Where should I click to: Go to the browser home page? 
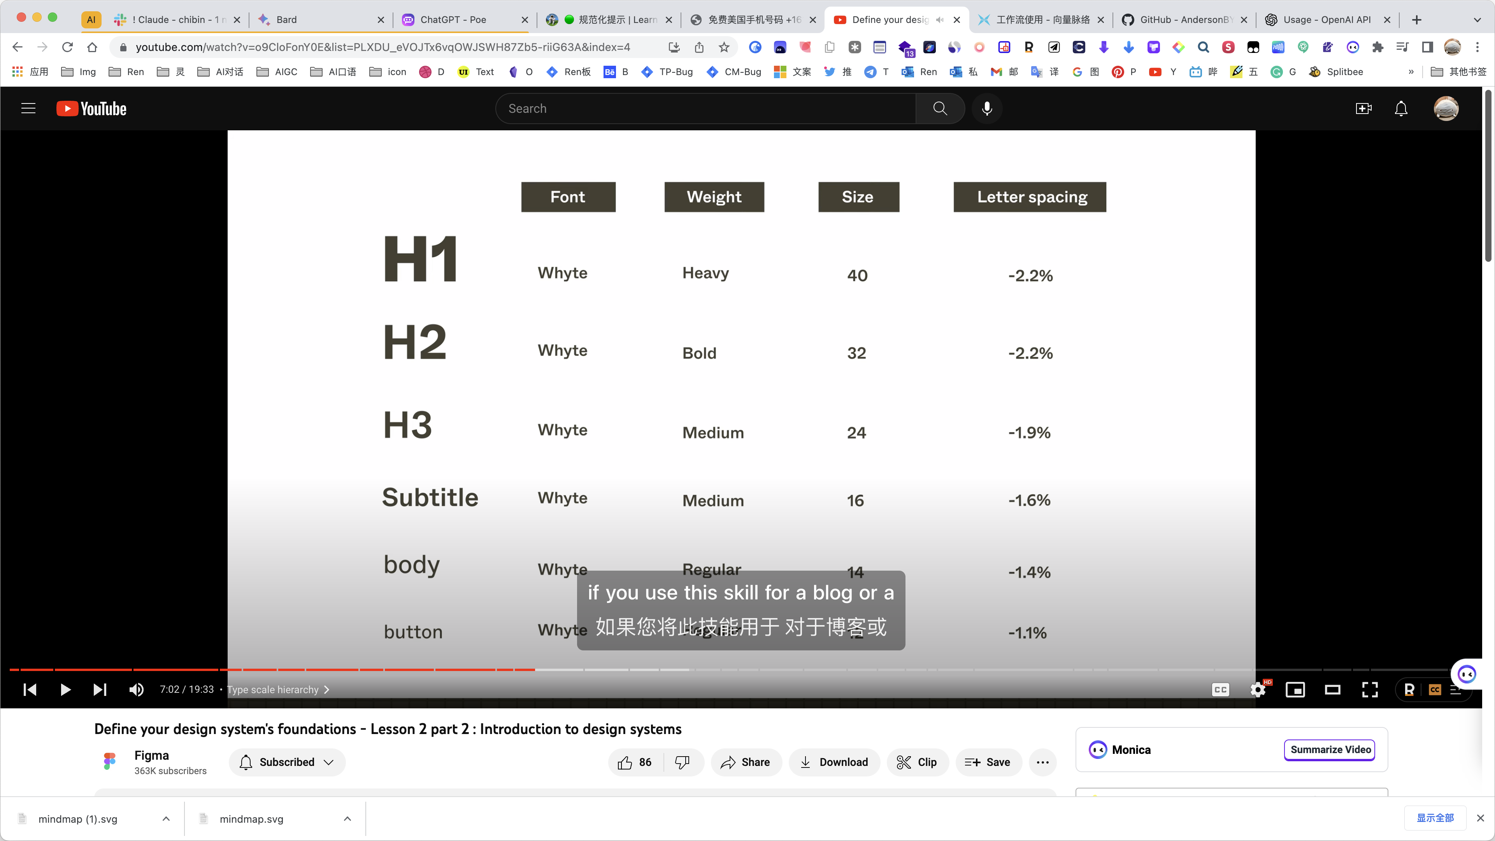pos(92,47)
